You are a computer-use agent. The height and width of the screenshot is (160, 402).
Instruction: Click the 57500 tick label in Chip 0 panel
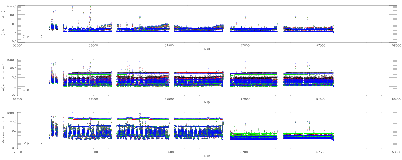(x=321, y=45)
